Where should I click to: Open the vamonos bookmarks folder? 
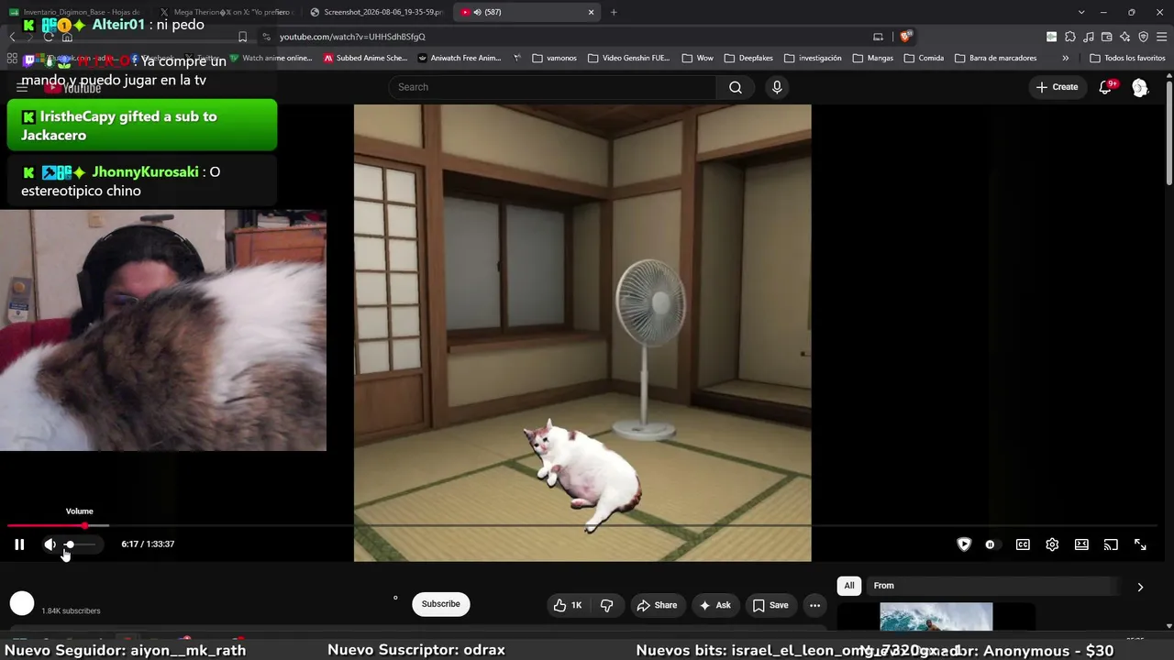pyautogui.click(x=554, y=58)
